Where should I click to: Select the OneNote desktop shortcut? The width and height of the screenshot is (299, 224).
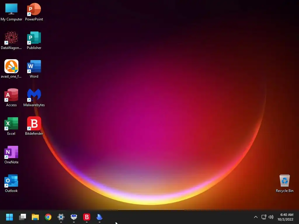[x=11, y=155]
